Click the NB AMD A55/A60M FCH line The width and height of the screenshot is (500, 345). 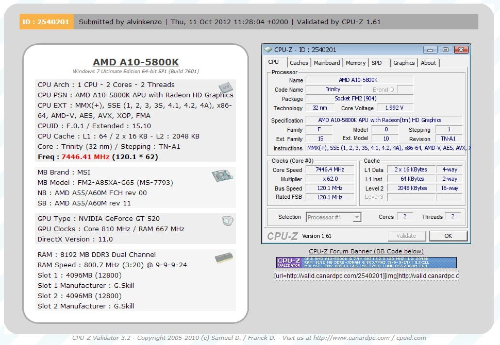coord(92,193)
